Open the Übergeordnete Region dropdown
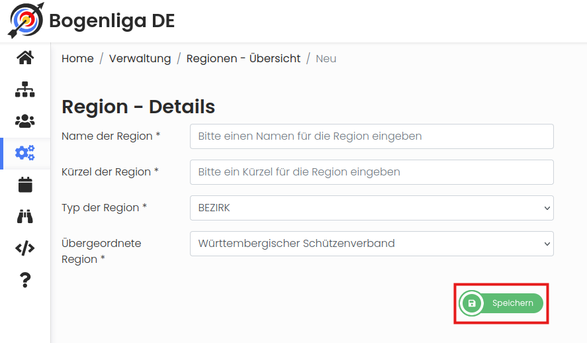587x343 pixels. pyautogui.click(x=371, y=244)
